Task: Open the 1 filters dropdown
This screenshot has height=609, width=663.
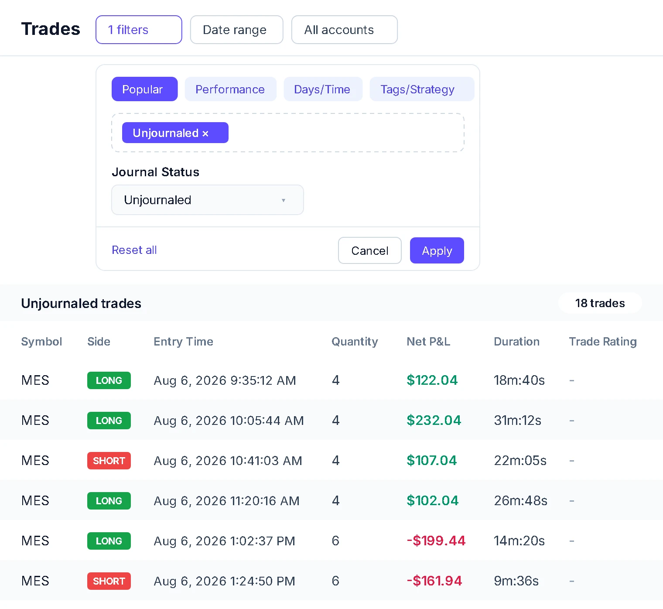Action: (139, 30)
